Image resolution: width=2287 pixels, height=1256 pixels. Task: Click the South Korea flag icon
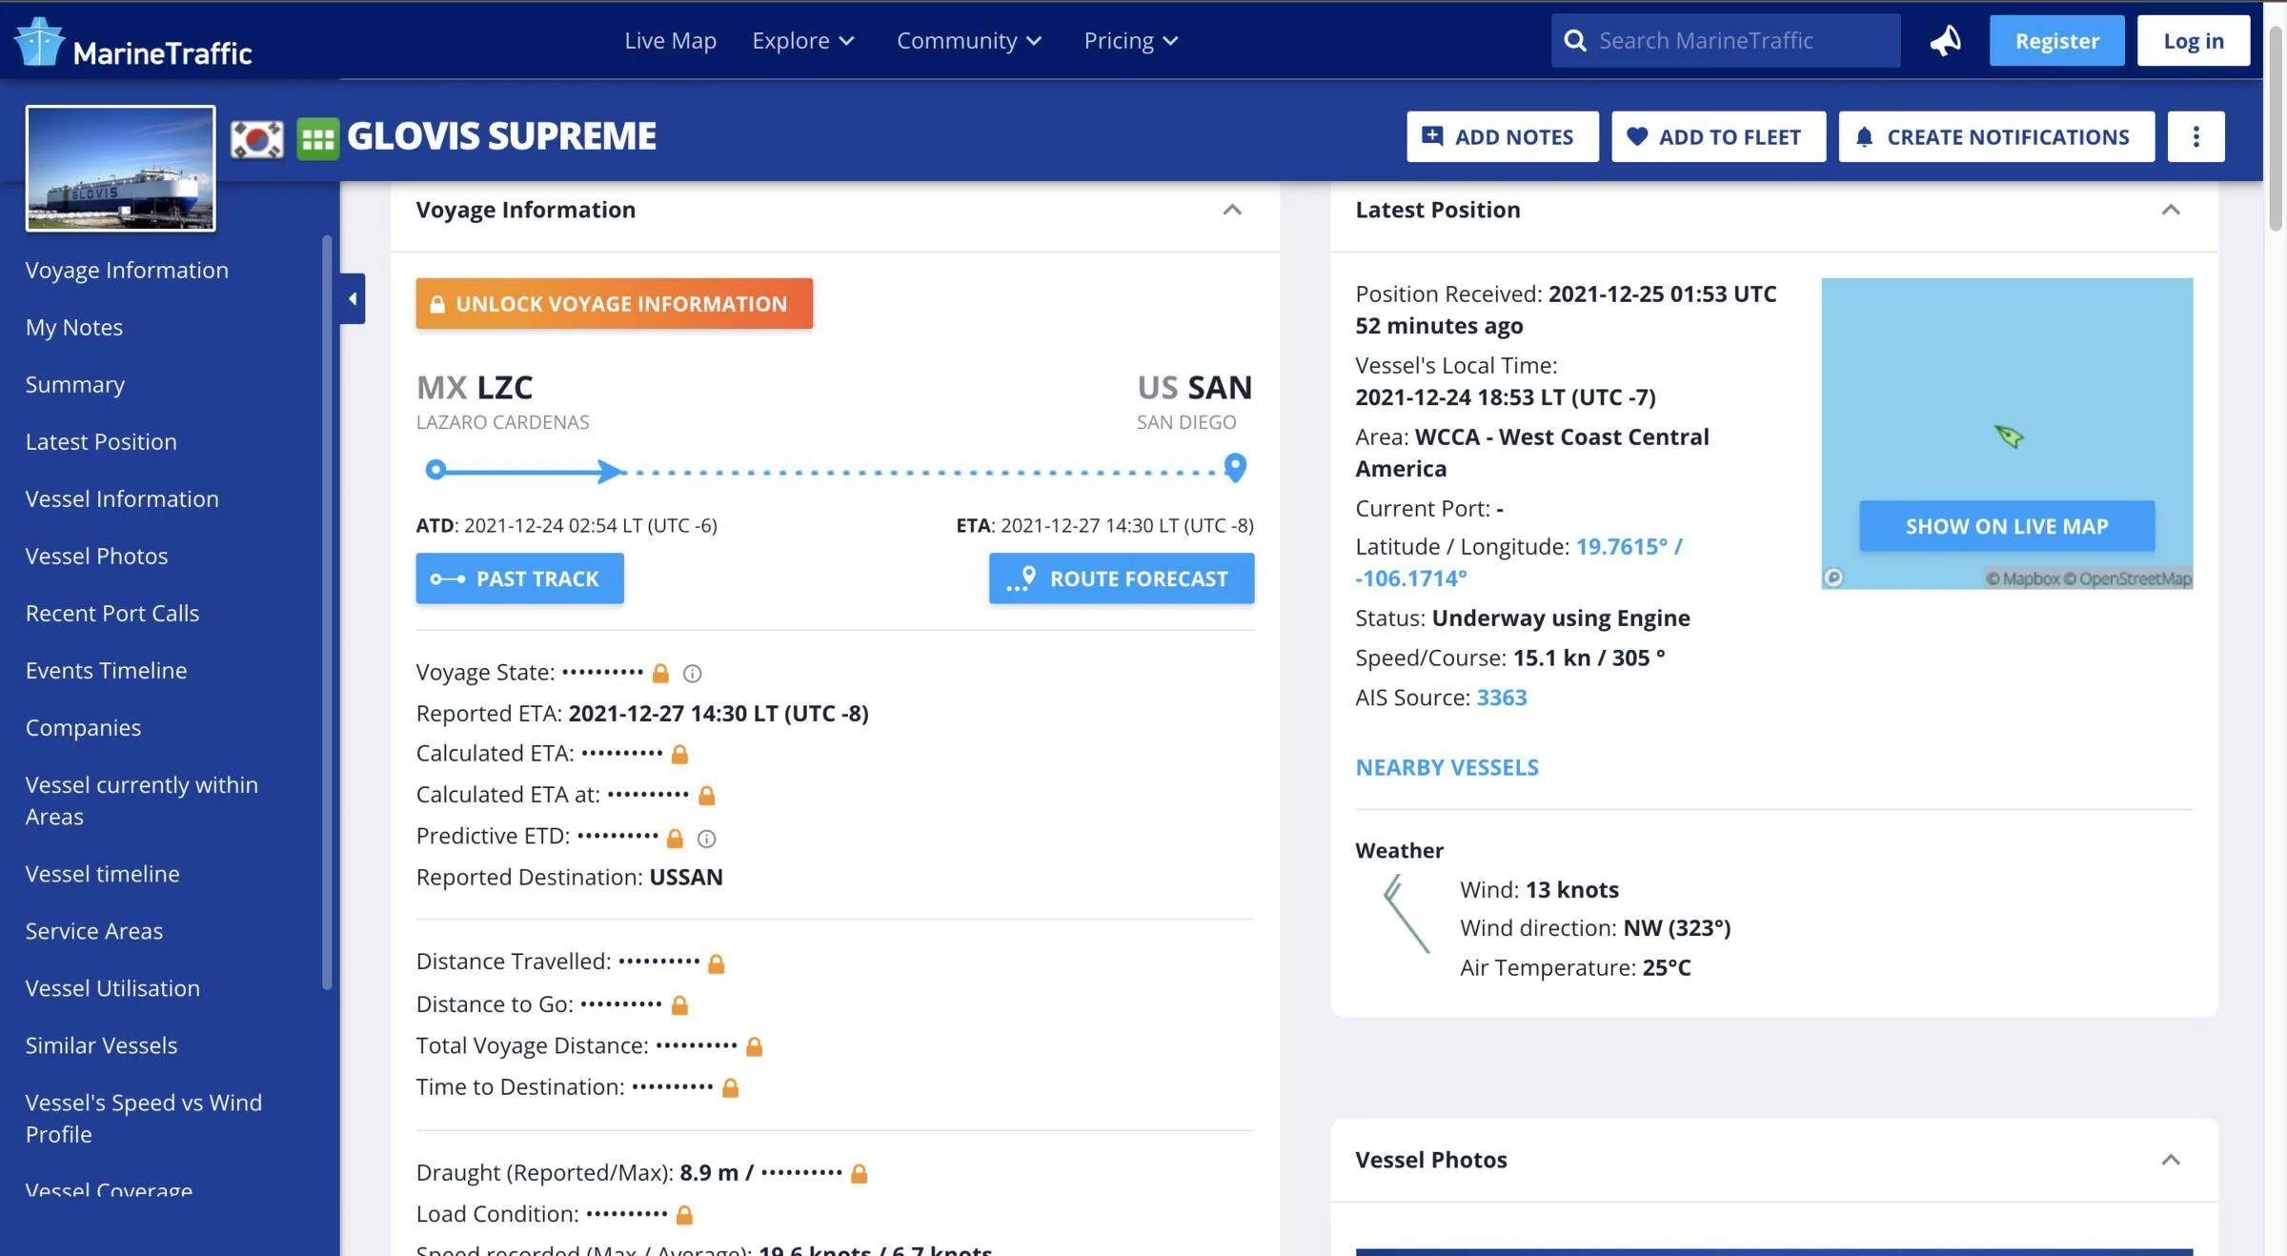257,139
